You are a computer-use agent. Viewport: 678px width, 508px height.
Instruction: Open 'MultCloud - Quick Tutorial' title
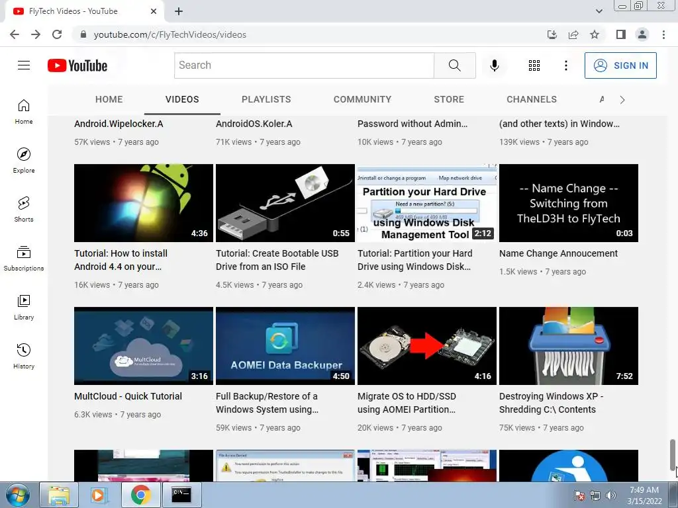(128, 396)
